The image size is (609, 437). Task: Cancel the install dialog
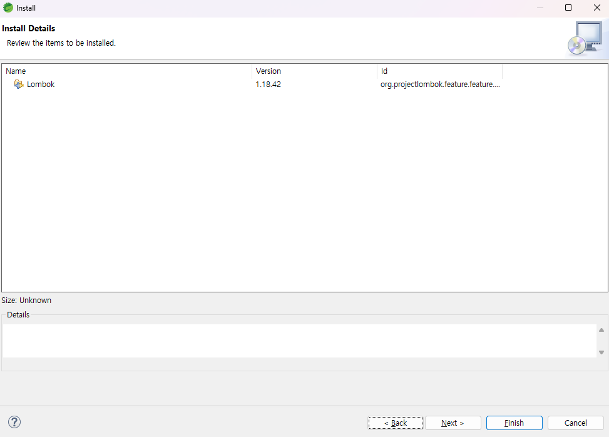click(576, 423)
